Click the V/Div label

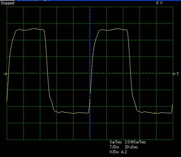tap(114, 152)
